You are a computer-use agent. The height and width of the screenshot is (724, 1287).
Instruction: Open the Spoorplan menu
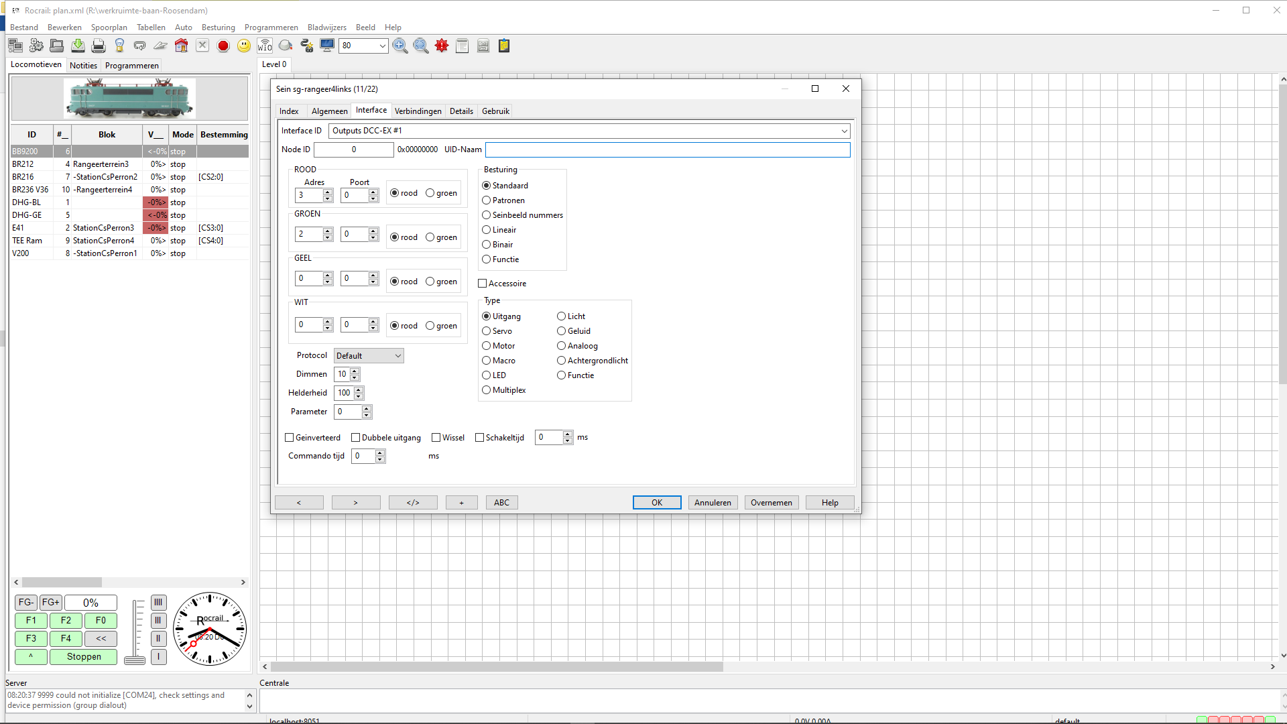click(x=109, y=27)
